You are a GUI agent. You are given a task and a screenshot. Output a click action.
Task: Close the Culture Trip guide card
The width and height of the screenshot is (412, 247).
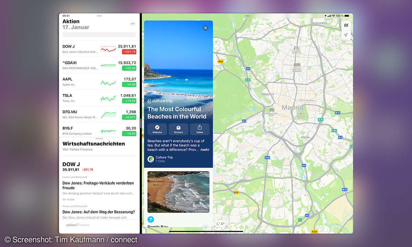click(205, 28)
